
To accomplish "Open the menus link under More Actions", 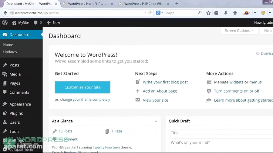I will click(x=255, y=82).
